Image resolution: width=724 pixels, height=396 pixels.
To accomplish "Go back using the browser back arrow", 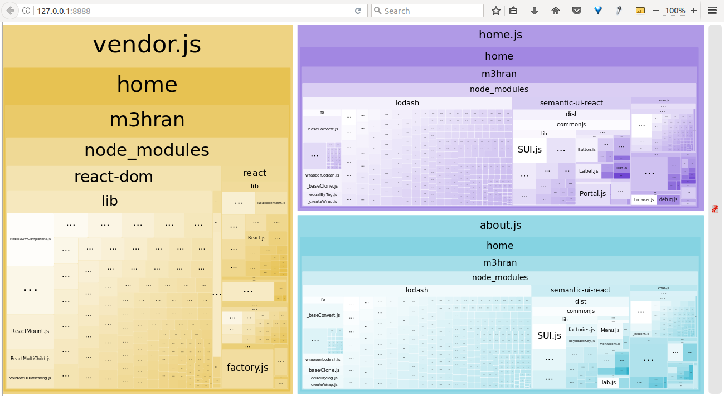I will coord(10,11).
